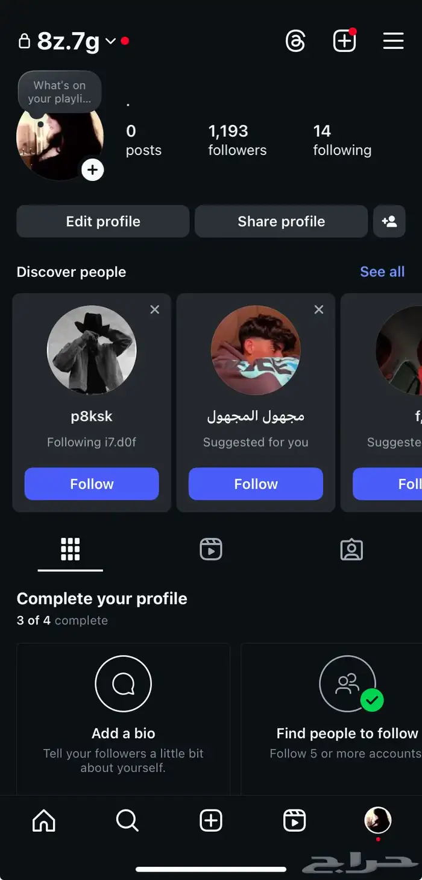This screenshot has height=880, width=422.
Task: Tap the create new post plus icon in header
Action: 344,41
